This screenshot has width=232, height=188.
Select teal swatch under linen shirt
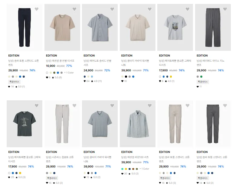122,169
